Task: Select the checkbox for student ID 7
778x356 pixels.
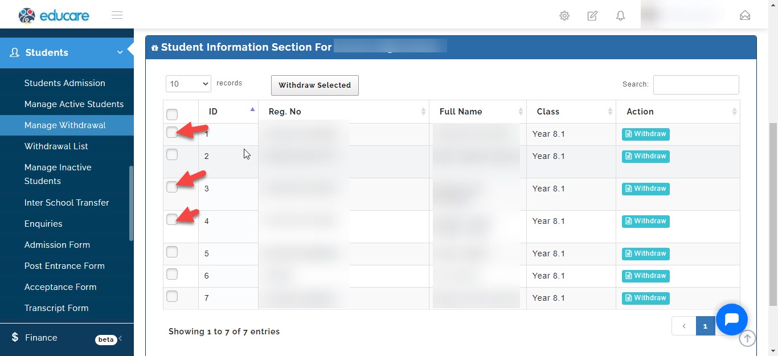Action: [x=172, y=296]
